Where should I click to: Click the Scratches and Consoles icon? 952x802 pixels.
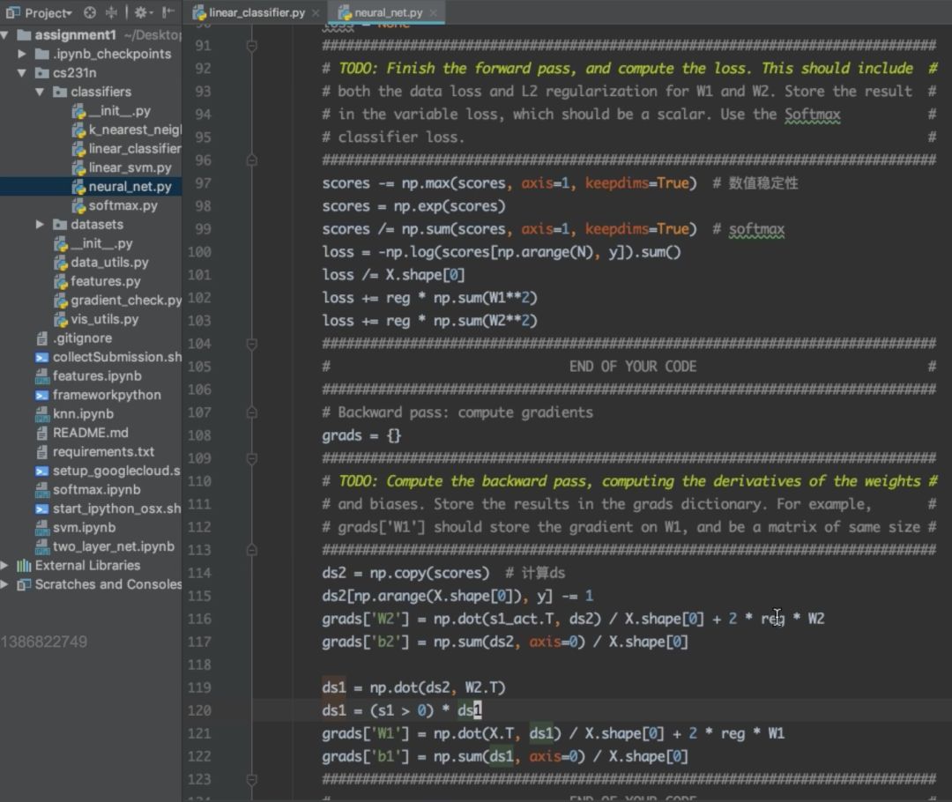[24, 584]
